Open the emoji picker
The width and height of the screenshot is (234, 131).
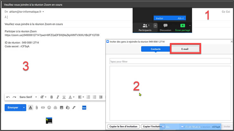click(x=49, y=108)
